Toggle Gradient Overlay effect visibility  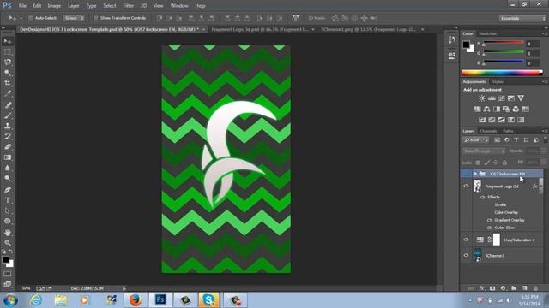point(490,221)
